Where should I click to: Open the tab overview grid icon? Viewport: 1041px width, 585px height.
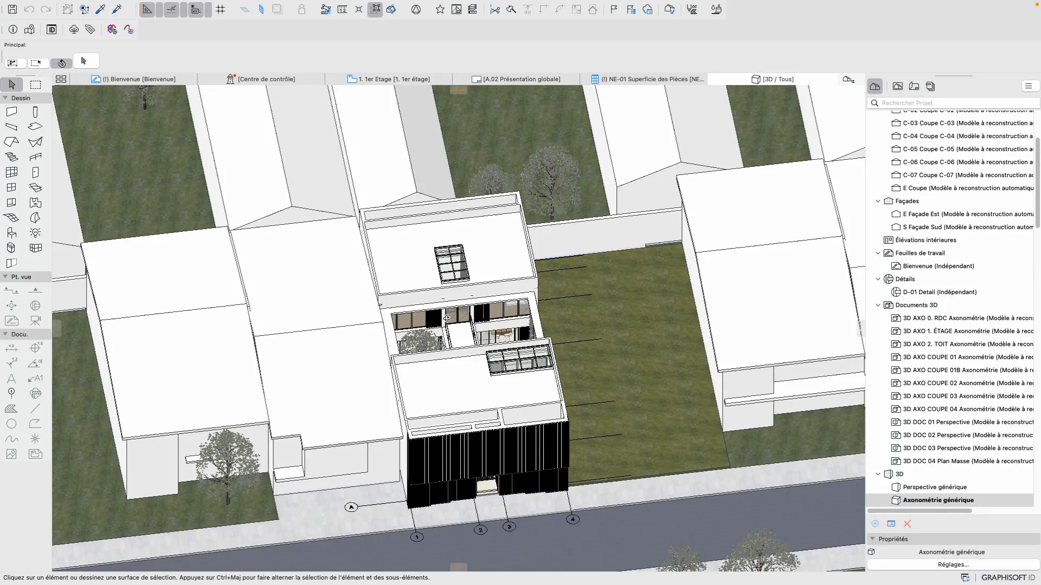61,79
